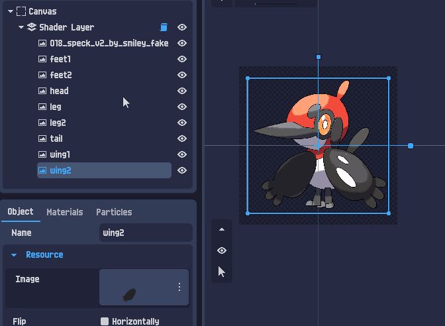Switch to the Object tab
This screenshot has height=326, width=445.
21,212
